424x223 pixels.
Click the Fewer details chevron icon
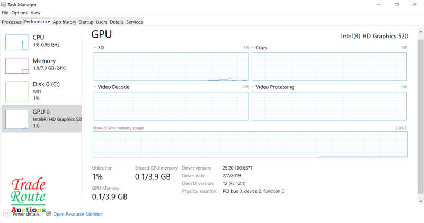tap(6, 213)
